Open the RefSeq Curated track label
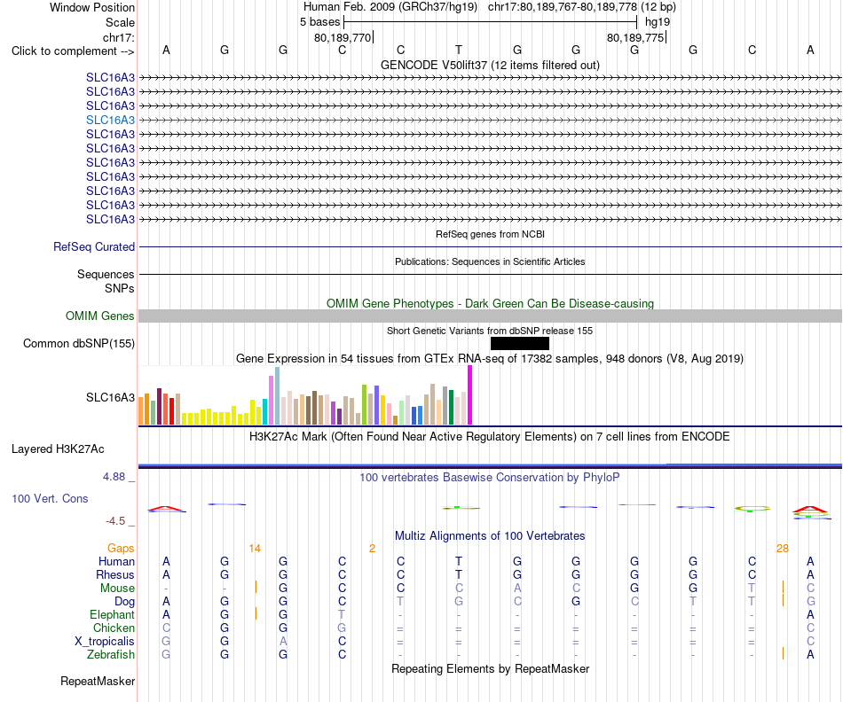Viewport: 843px width, 702px height. 94,246
